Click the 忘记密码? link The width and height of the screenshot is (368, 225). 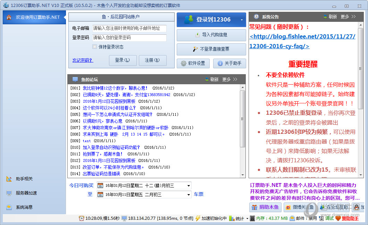83,60
